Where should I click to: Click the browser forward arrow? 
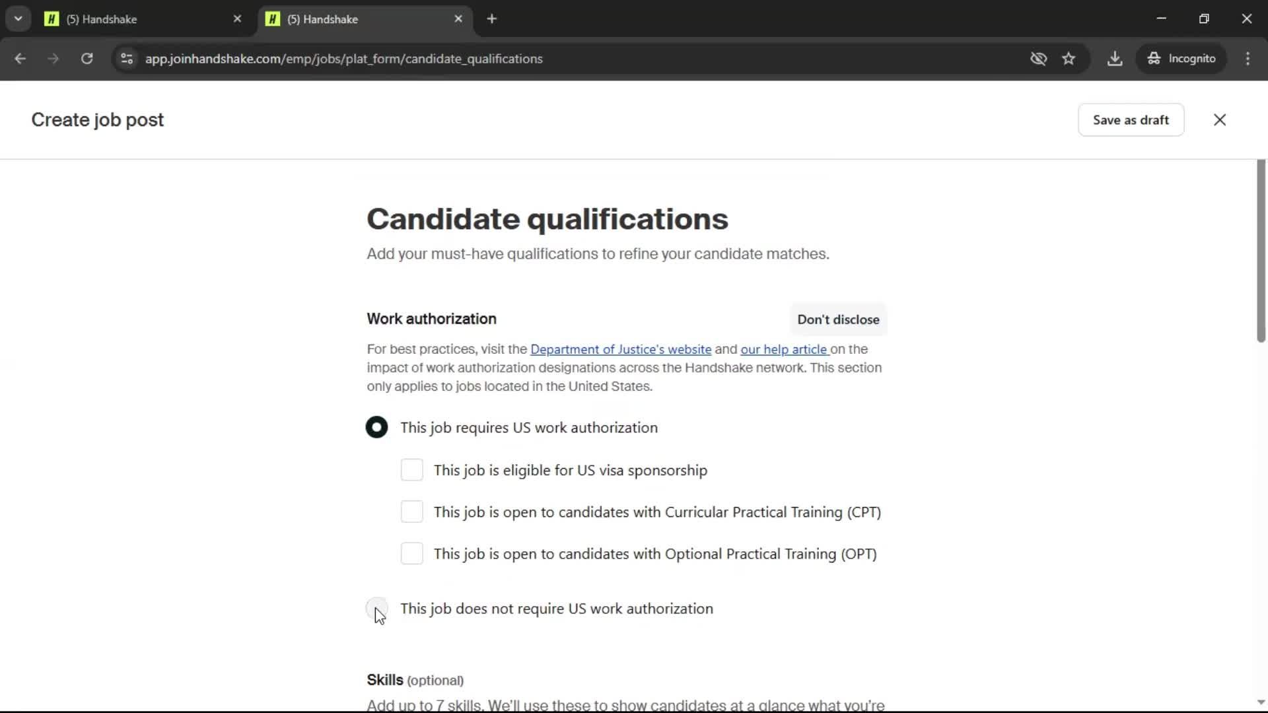coord(53,58)
